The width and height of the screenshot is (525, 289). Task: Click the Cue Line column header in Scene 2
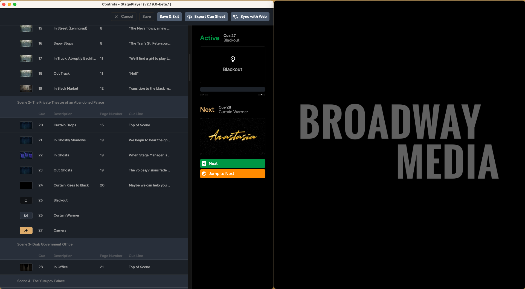coord(136,114)
